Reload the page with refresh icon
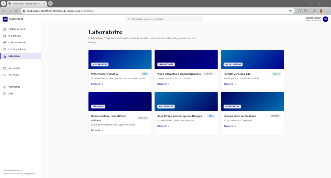 point(16,11)
